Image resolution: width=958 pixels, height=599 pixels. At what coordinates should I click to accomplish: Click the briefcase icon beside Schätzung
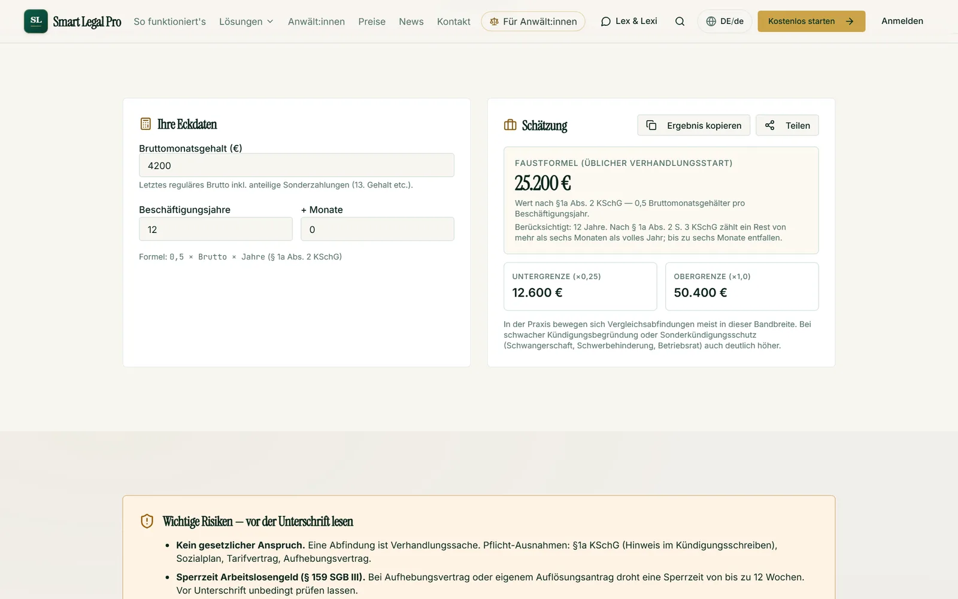click(510, 125)
